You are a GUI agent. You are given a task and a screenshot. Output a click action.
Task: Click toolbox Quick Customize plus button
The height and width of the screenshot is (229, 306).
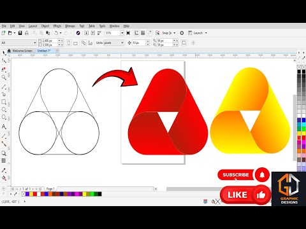(3, 188)
